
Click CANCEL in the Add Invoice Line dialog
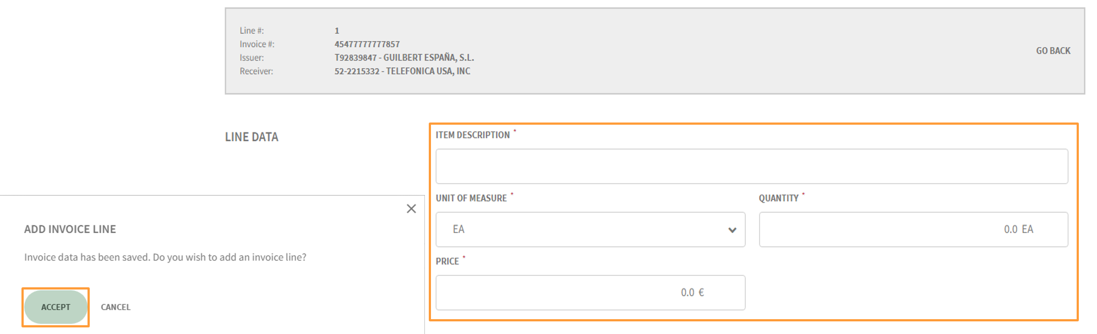[115, 307]
